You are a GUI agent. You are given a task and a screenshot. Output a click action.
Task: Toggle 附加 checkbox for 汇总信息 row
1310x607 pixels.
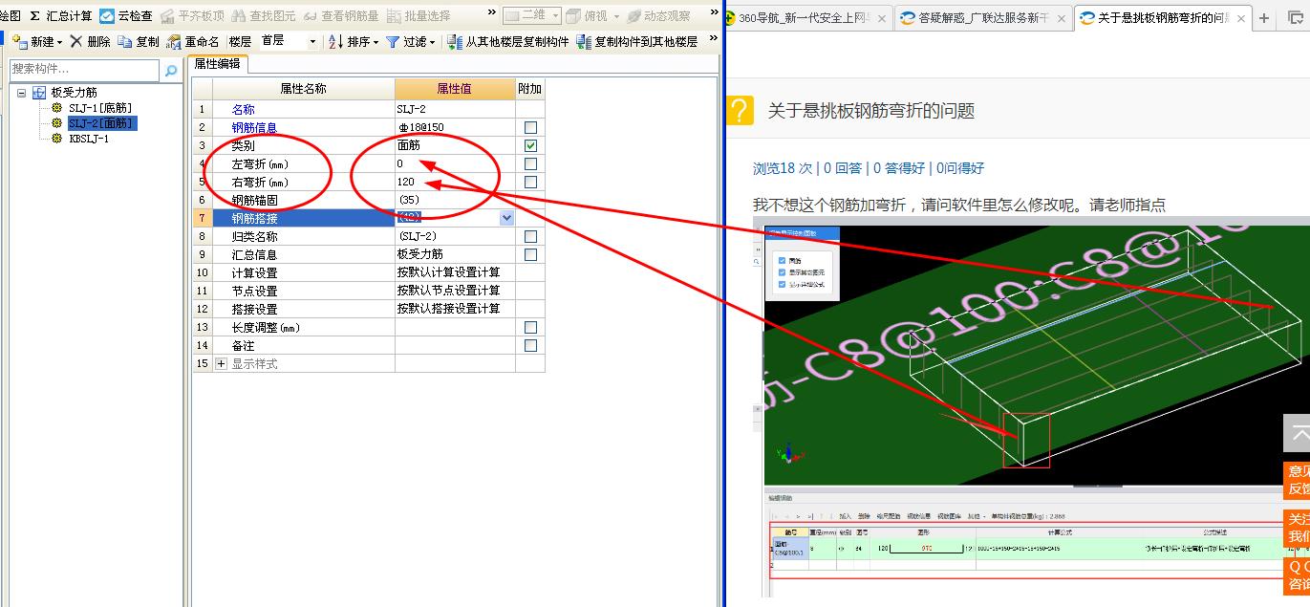[x=530, y=254]
